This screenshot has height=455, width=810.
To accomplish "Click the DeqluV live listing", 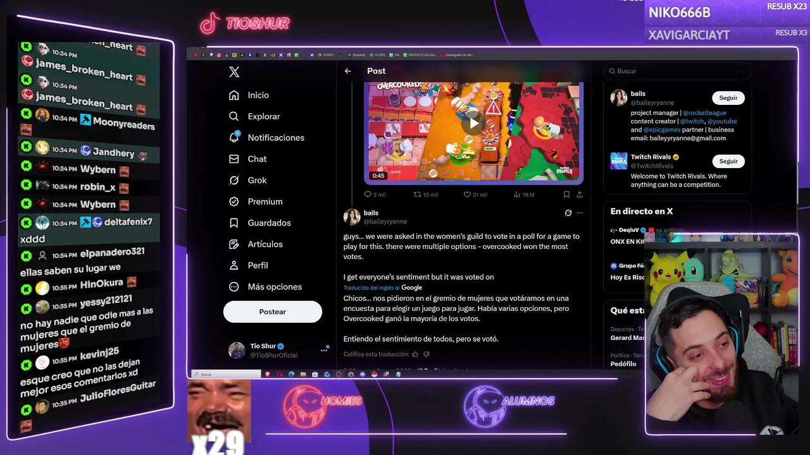I will point(628,236).
